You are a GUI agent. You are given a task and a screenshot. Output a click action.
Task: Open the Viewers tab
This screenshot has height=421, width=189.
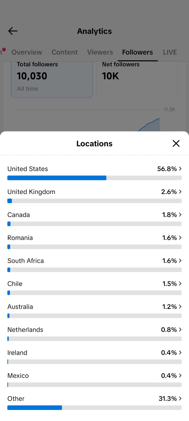click(x=100, y=52)
